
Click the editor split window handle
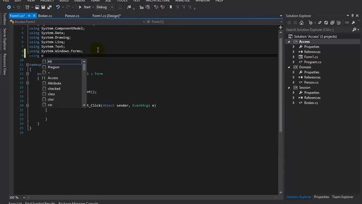[x=281, y=27]
